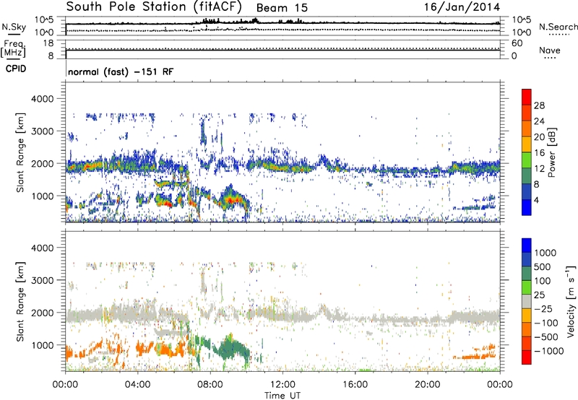The width and height of the screenshot is (578, 400).
Task: Click the '04:00' time axis label
Action: tap(137, 385)
